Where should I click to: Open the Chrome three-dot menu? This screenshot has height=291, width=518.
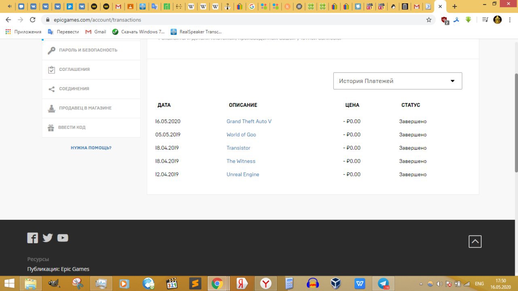[x=510, y=20]
